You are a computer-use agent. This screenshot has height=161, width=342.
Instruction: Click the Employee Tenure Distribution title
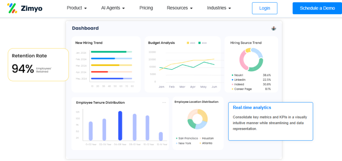tap(100, 102)
